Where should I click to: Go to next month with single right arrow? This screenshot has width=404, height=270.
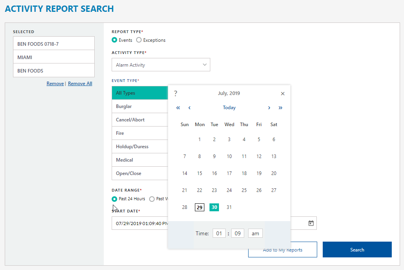[269, 108]
